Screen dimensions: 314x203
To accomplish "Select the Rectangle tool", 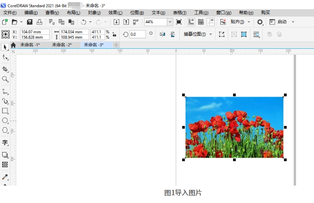I will (x=5, y=111).
